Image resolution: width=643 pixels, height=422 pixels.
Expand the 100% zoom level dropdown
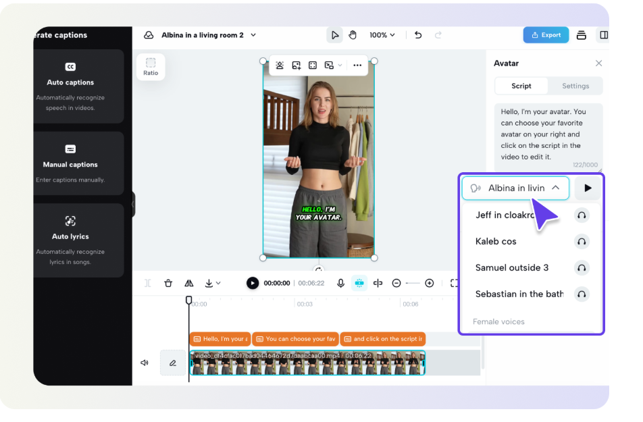pos(382,35)
